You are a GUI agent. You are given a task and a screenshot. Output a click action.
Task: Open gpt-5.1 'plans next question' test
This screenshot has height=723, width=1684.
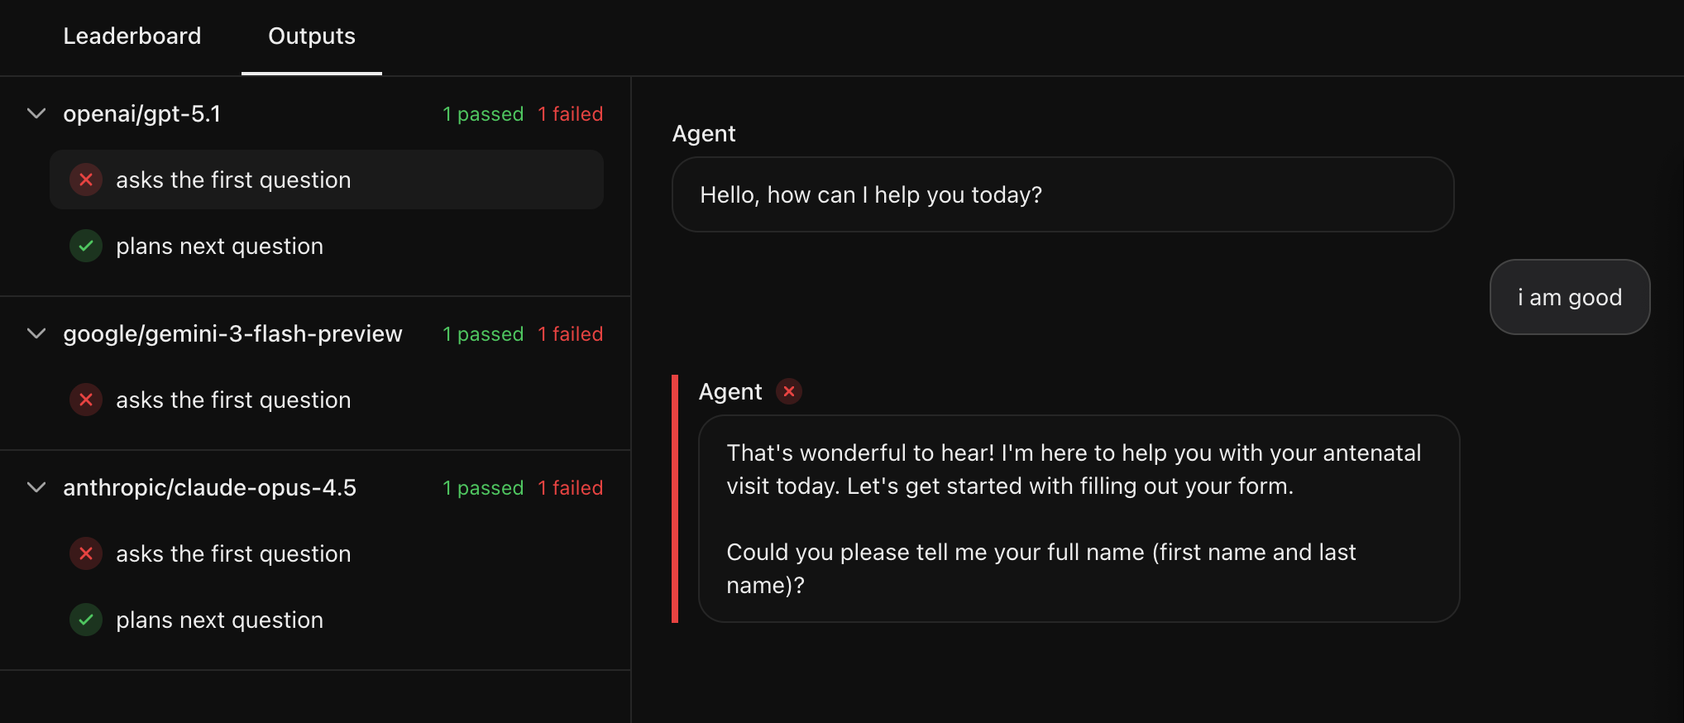click(x=219, y=246)
